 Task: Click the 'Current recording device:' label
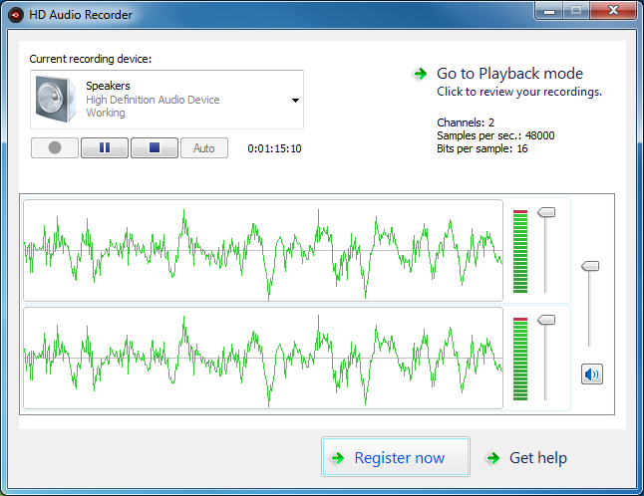(91, 59)
